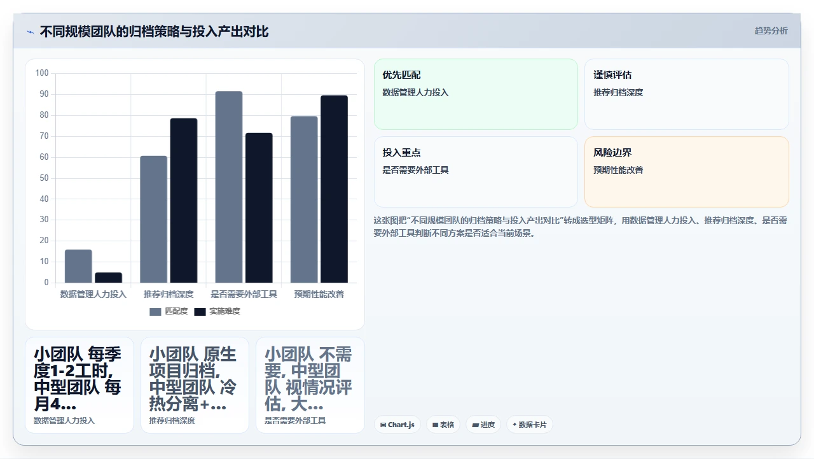This screenshot has height=459, width=814.
Task: Toggle the 实施难度 legend swatch
Action: tap(200, 312)
